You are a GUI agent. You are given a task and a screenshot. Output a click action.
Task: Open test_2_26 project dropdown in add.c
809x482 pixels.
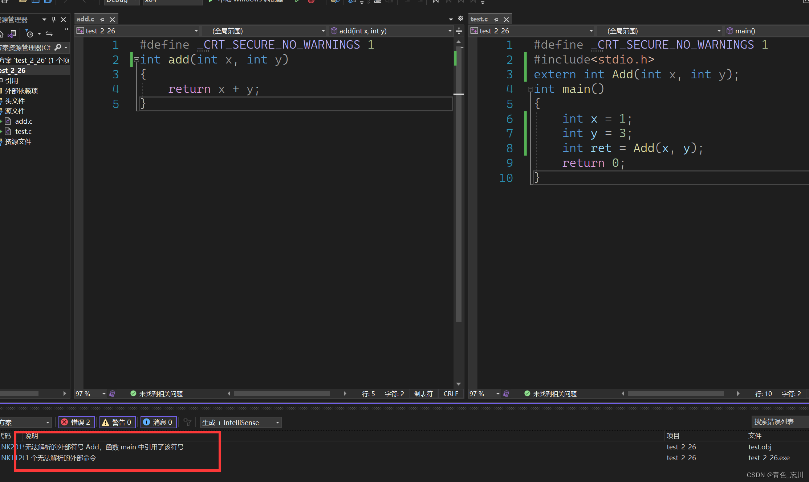(137, 31)
